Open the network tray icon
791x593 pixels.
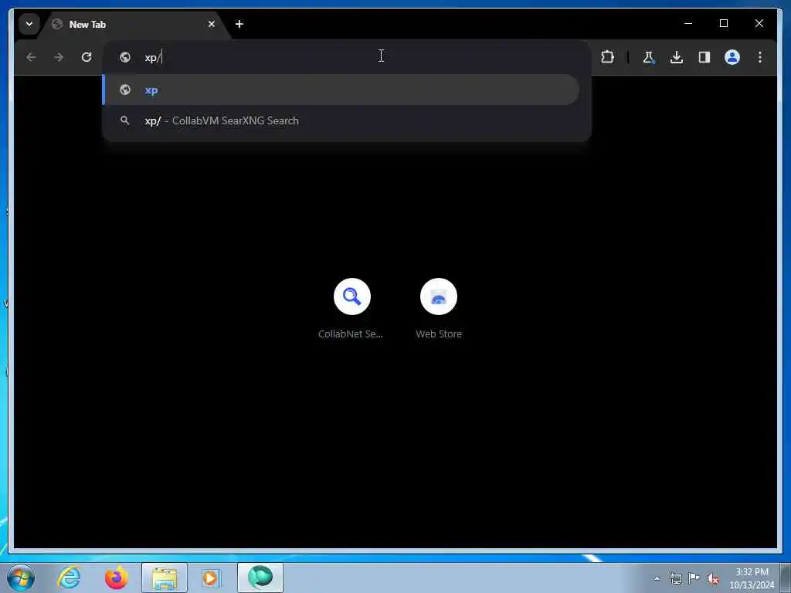click(x=676, y=578)
